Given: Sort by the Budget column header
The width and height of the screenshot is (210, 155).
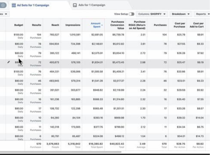Looking at the screenshot, I should 19,25.
